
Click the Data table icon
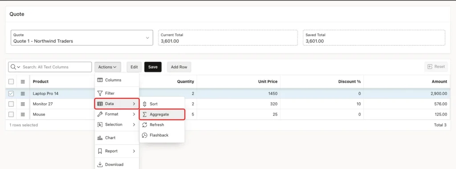click(x=100, y=104)
